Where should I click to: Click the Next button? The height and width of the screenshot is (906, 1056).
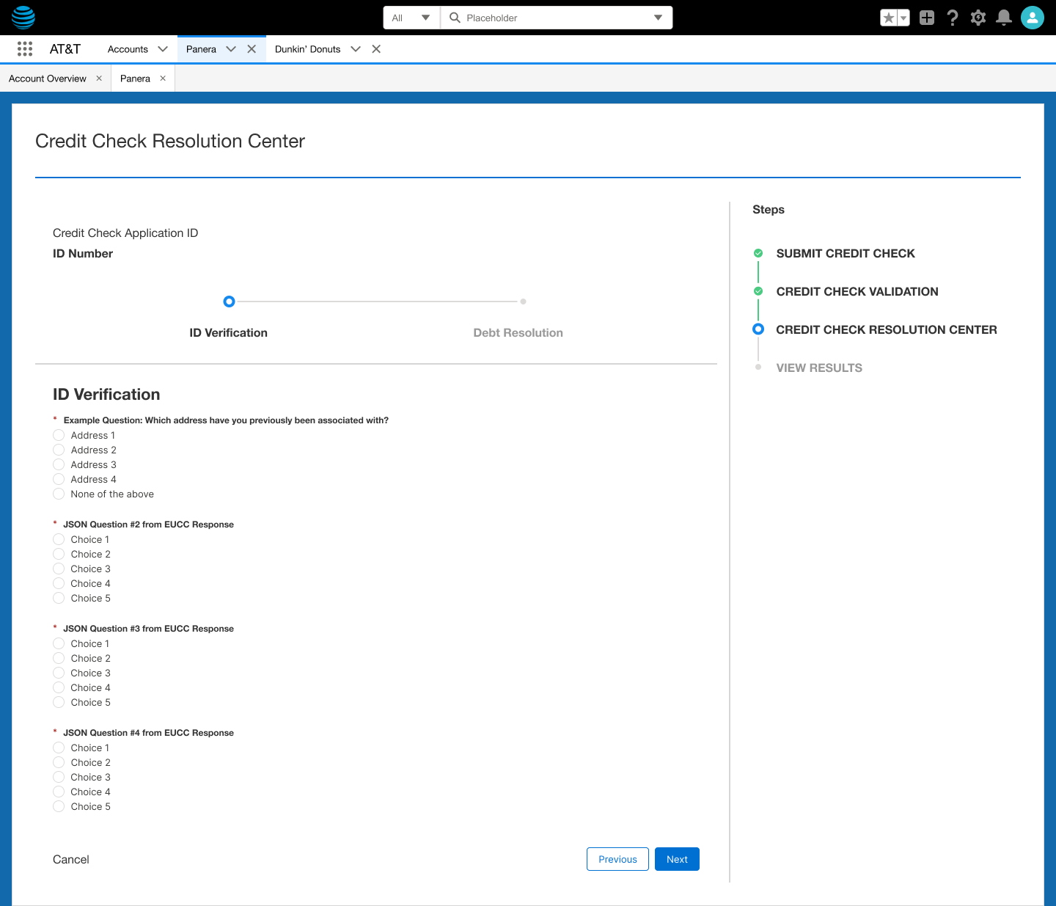coord(677,859)
